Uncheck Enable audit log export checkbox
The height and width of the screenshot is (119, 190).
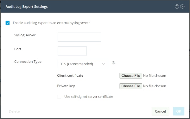click(x=8, y=23)
